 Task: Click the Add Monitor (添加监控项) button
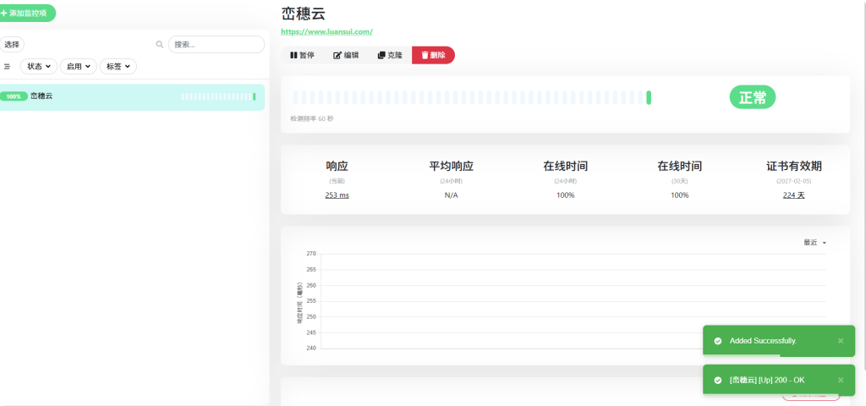[28, 13]
